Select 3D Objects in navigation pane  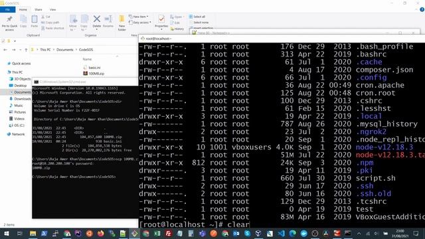(x=20, y=79)
